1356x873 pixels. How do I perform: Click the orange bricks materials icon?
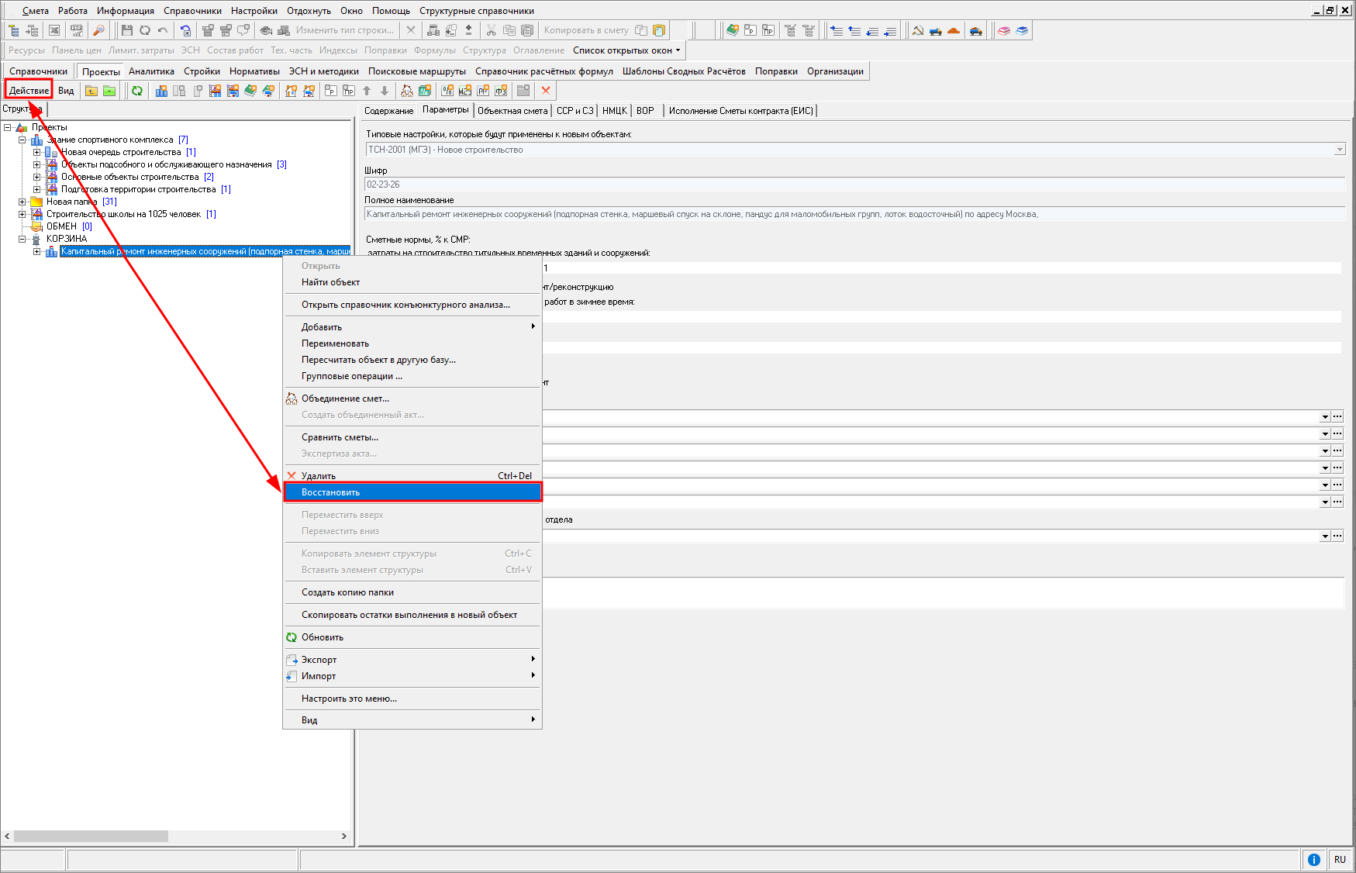(954, 30)
